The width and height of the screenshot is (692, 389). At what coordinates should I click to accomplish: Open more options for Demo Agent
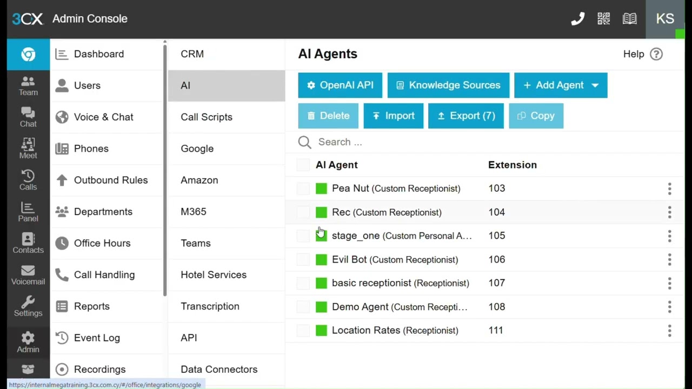(x=669, y=307)
